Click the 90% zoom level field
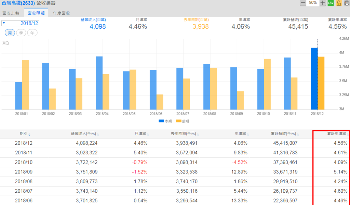This screenshot has width=350, height=205. point(313,3)
